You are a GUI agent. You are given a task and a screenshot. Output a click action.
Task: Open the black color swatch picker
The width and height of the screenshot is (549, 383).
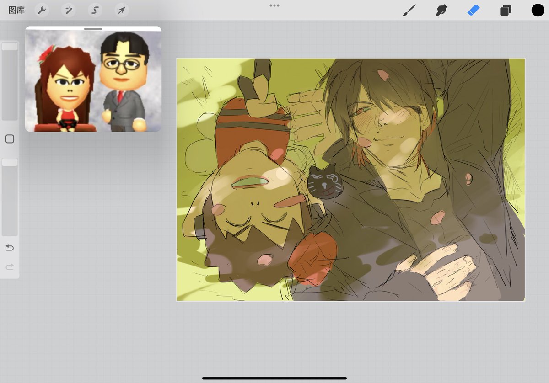point(538,10)
